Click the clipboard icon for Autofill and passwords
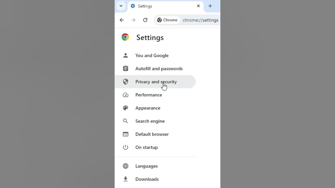Screen dimensions: 335x188 click(x=126, y=68)
